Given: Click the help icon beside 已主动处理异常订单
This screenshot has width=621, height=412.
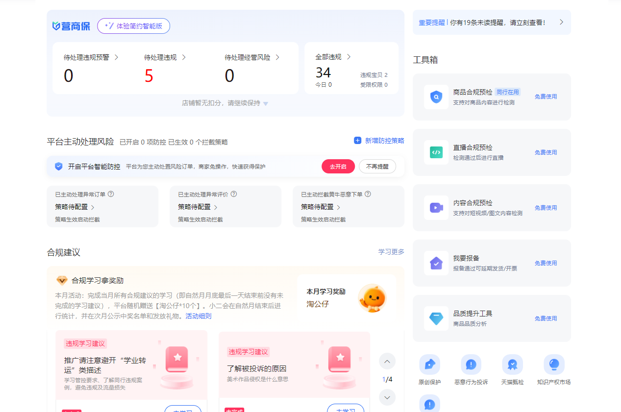Looking at the screenshot, I should [x=111, y=194].
